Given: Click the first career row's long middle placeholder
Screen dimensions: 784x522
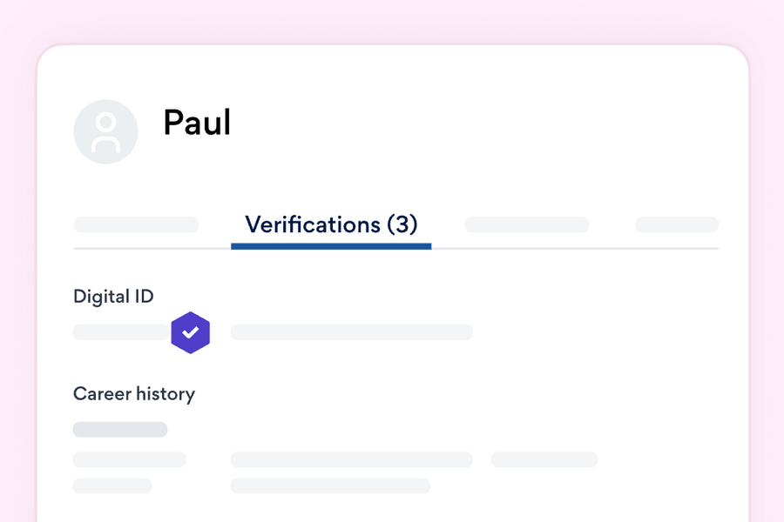Looking at the screenshot, I should coord(351,459).
